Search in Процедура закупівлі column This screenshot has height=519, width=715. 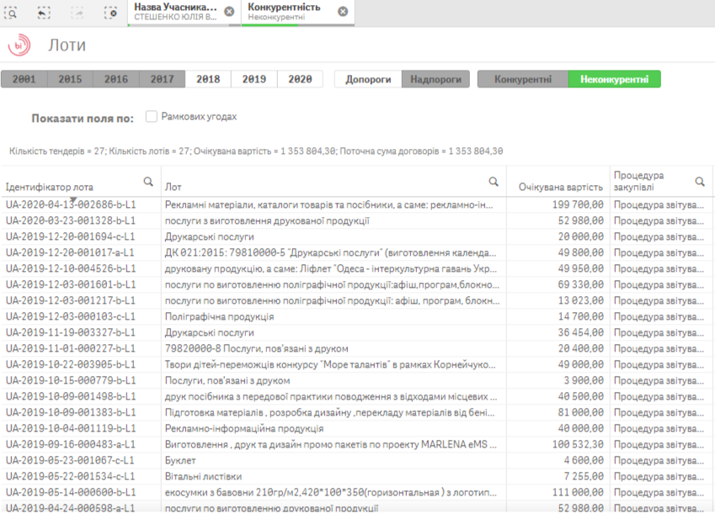click(700, 182)
